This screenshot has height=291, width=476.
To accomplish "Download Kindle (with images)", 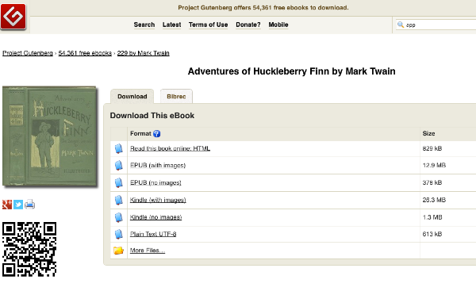I will (158, 200).
